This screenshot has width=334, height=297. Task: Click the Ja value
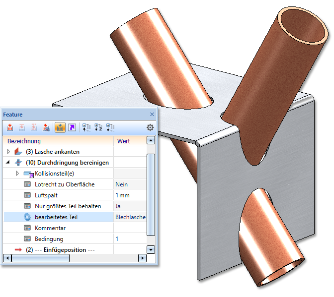tap(118, 206)
